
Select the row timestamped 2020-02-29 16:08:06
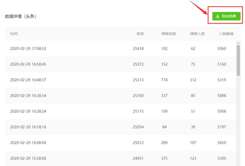click(x=120, y=143)
